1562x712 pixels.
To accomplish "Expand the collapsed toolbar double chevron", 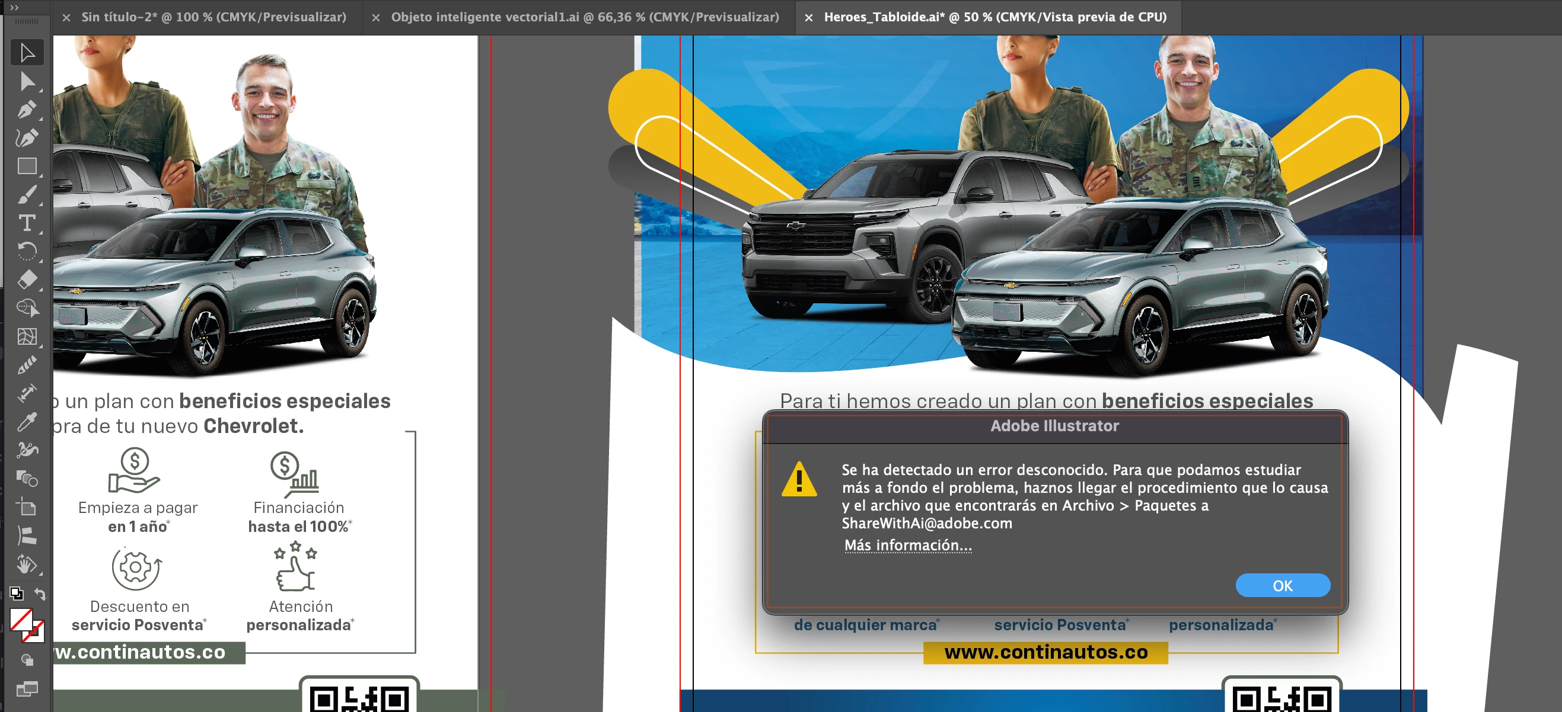I will tap(14, 7).
